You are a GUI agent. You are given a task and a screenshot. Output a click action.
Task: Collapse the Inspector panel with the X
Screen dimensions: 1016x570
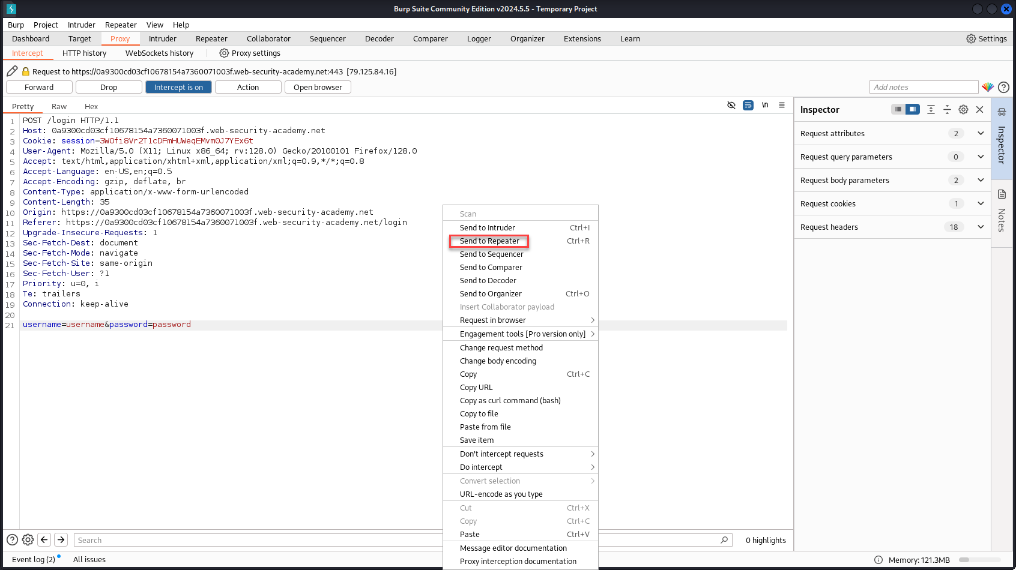coord(979,109)
